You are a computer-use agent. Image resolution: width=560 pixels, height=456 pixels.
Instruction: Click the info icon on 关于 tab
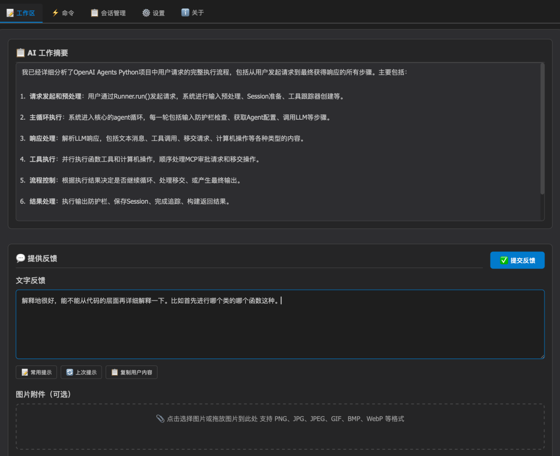point(185,12)
